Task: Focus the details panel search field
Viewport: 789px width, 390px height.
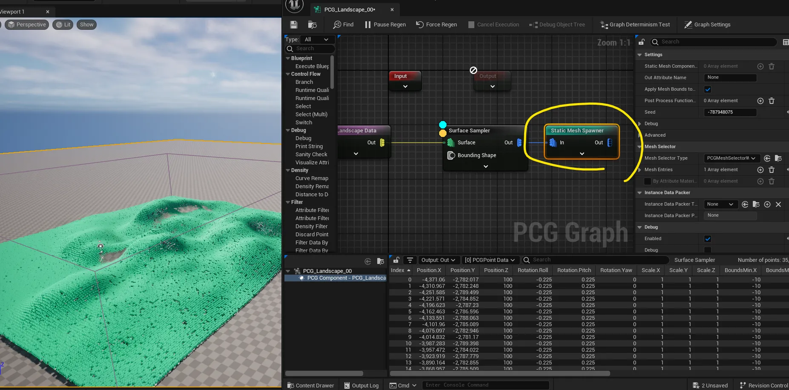Action: (x=713, y=42)
